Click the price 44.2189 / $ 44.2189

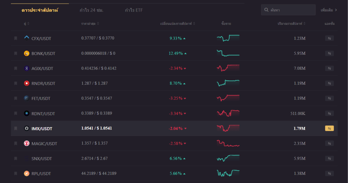[99, 173]
